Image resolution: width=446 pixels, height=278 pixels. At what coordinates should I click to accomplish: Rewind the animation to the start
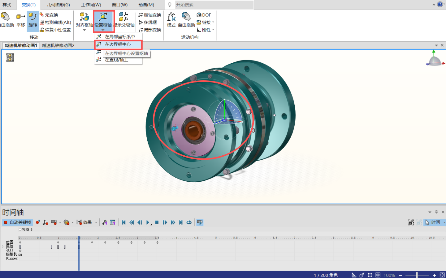(124, 222)
